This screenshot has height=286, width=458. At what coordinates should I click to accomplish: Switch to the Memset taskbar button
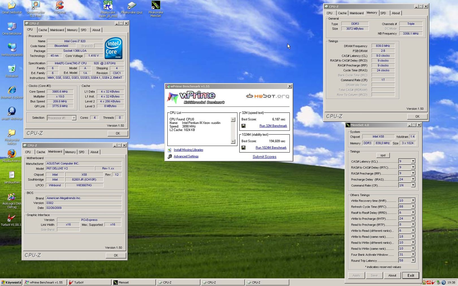pyautogui.click(x=134, y=282)
